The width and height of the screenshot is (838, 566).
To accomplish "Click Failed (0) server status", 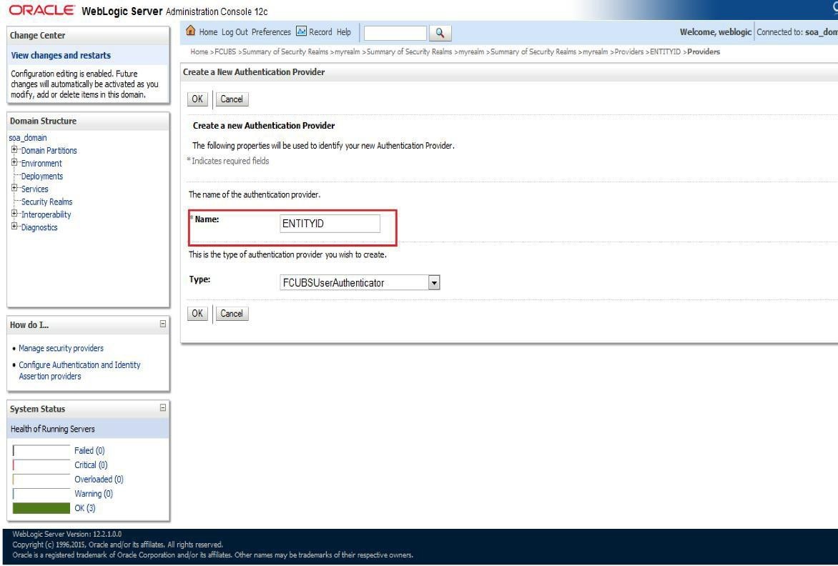I will coord(89,451).
